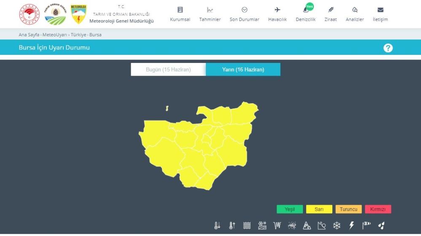Click the Kırmızı red legend swatch
The width and height of the screenshot is (421, 236).
point(378,209)
